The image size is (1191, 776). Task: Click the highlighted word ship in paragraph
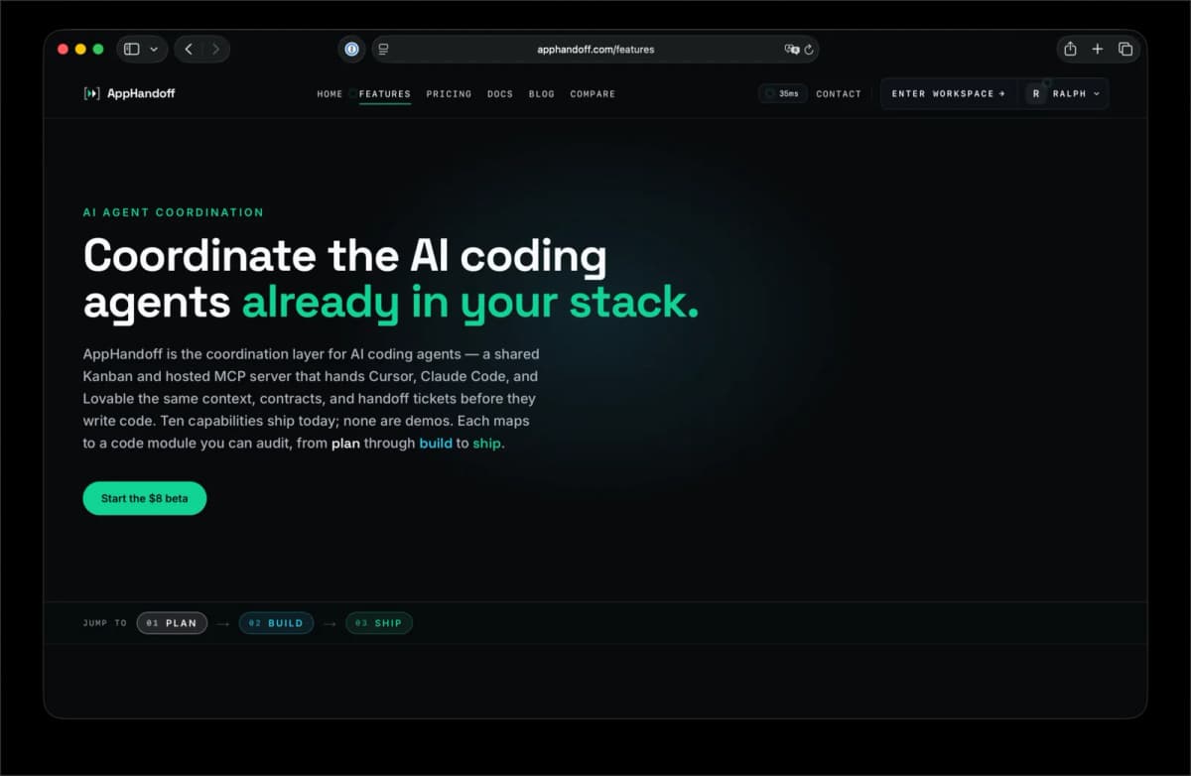point(486,444)
